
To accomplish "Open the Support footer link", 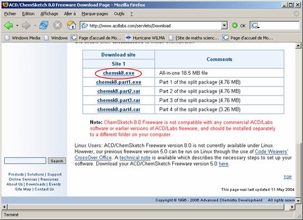I will (54, 174).
